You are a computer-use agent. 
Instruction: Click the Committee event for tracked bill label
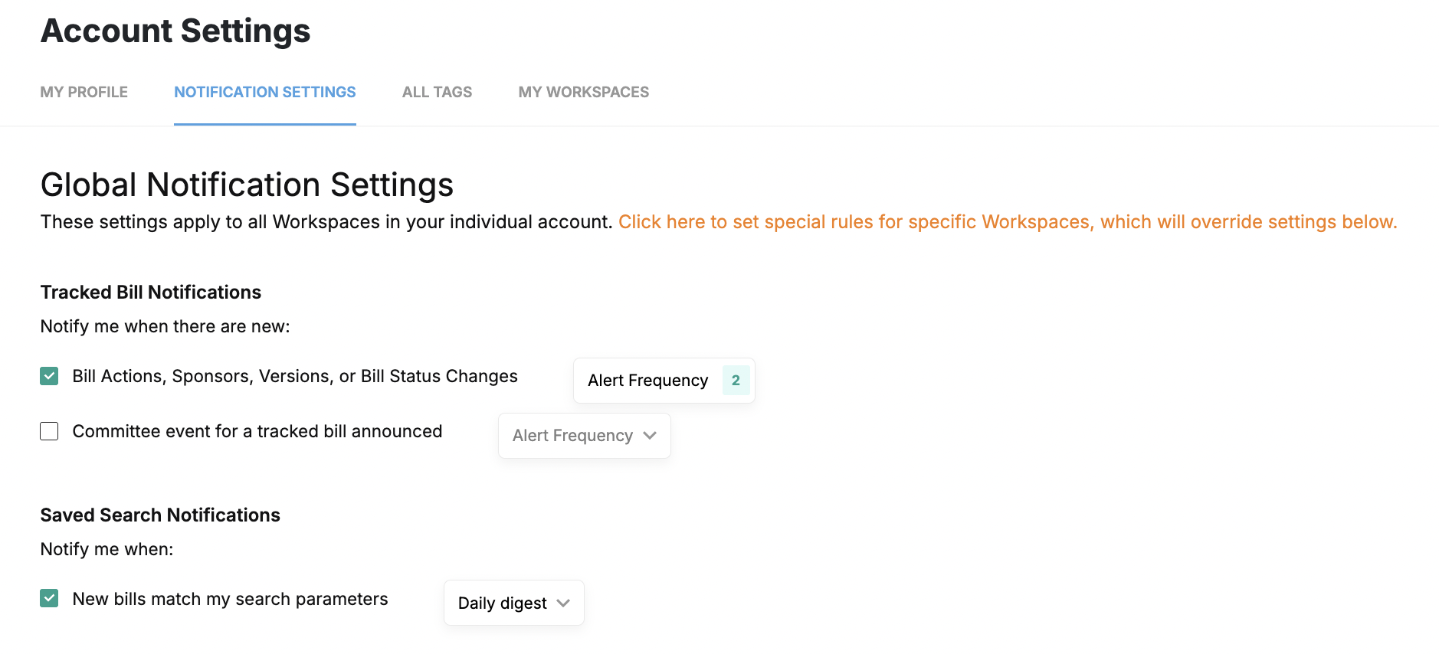point(257,431)
